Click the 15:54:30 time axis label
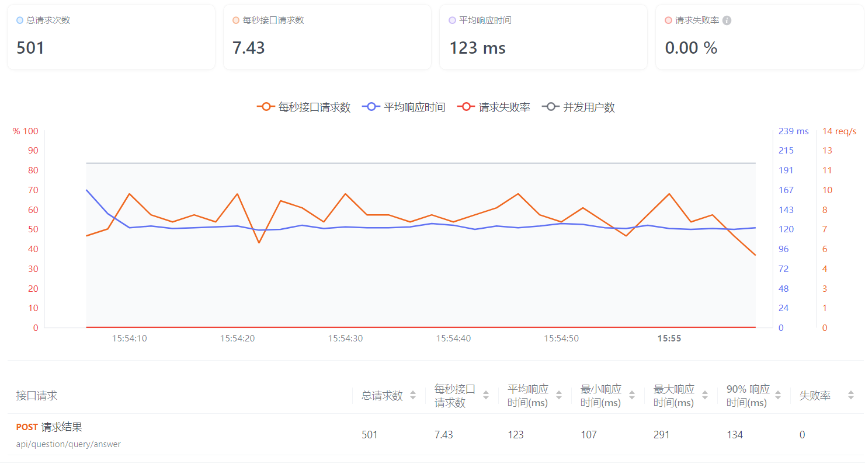 click(345, 339)
